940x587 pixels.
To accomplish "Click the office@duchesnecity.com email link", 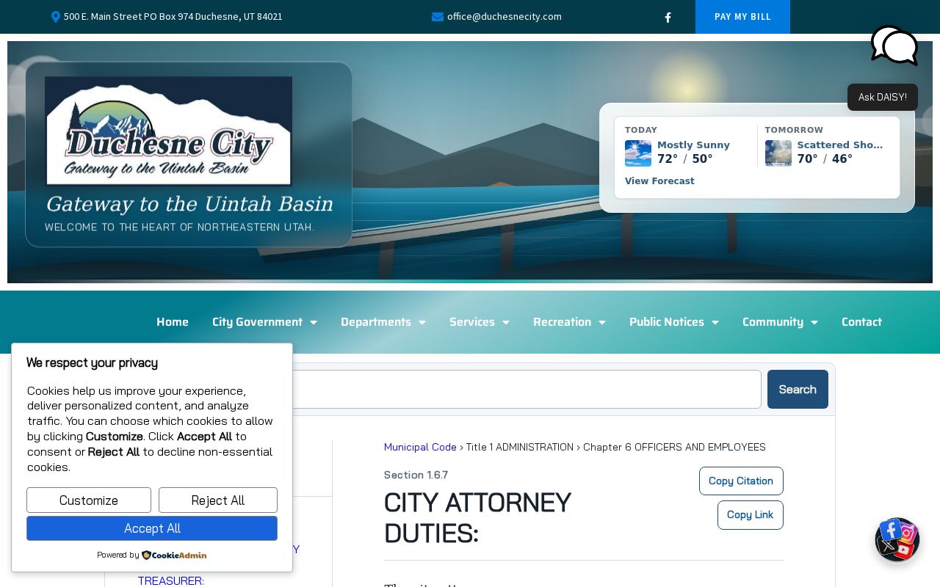I will [x=505, y=17].
